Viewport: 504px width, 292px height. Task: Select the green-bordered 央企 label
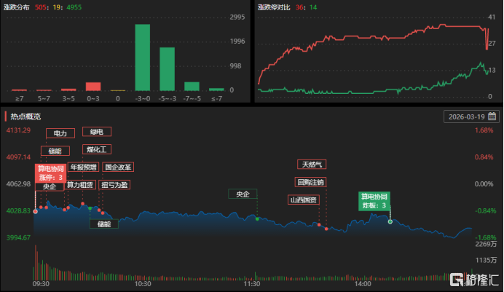point(243,194)
